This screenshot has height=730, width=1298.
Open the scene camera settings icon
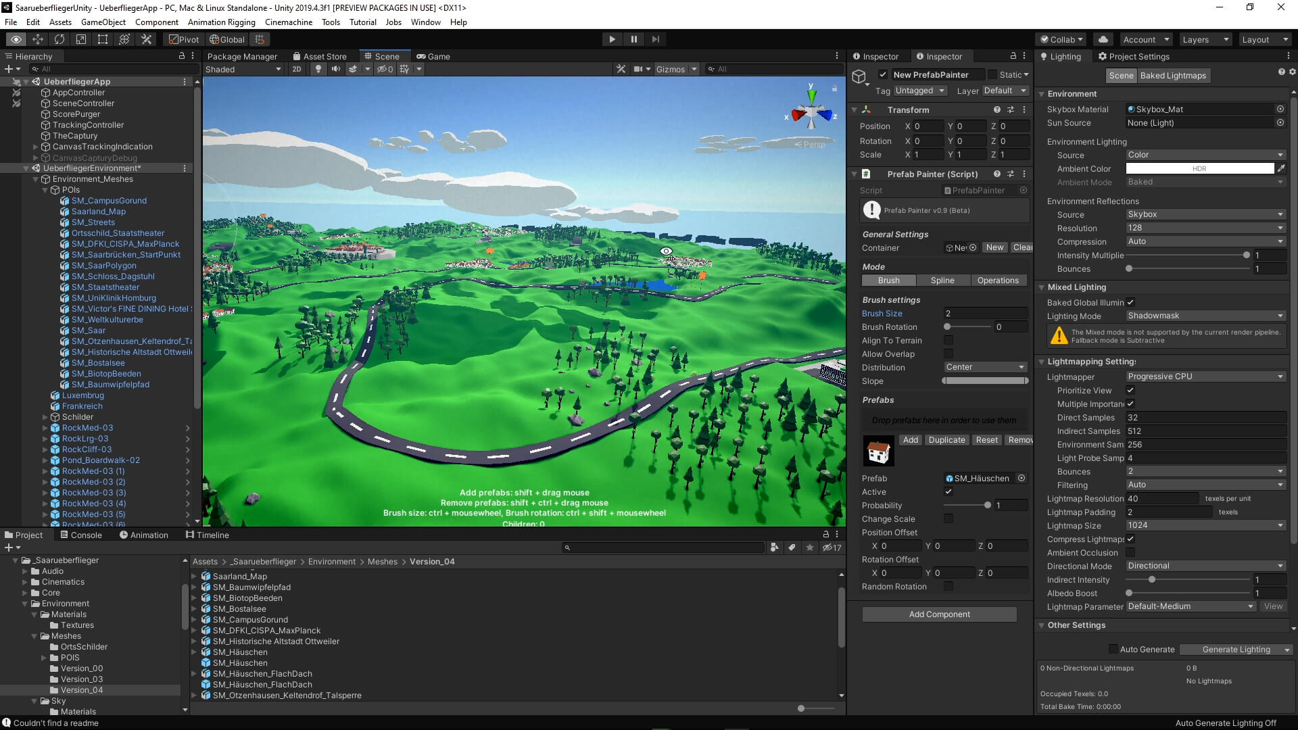638,69
